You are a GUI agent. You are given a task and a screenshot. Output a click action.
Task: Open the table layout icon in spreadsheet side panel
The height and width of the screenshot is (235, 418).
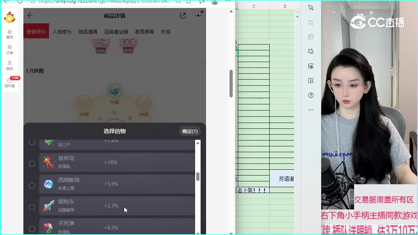[311, 37]
